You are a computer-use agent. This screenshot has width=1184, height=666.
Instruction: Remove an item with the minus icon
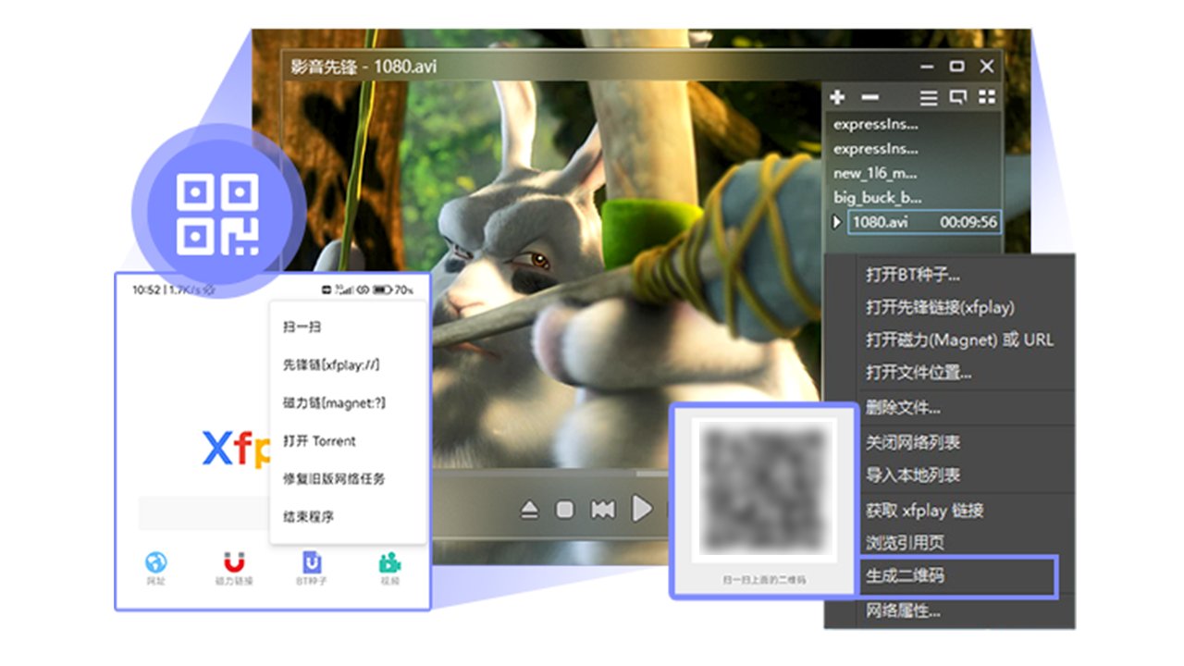point(868,96)
